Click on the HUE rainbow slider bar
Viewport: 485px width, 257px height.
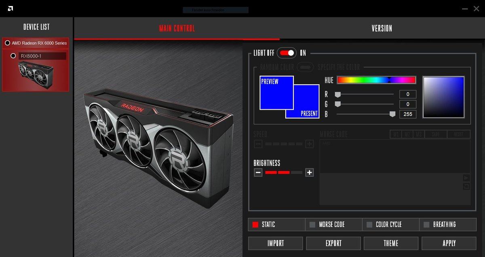point(377,80)
